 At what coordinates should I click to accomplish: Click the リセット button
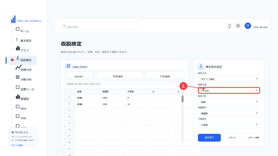point(232,138)
